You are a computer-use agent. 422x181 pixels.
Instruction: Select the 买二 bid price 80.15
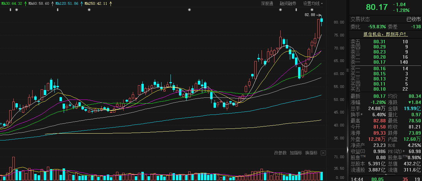point(380,74)
